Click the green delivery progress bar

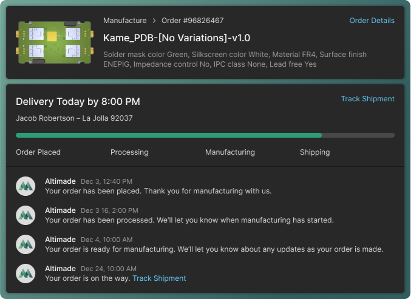pyautogui.click(x=169, y=135)
